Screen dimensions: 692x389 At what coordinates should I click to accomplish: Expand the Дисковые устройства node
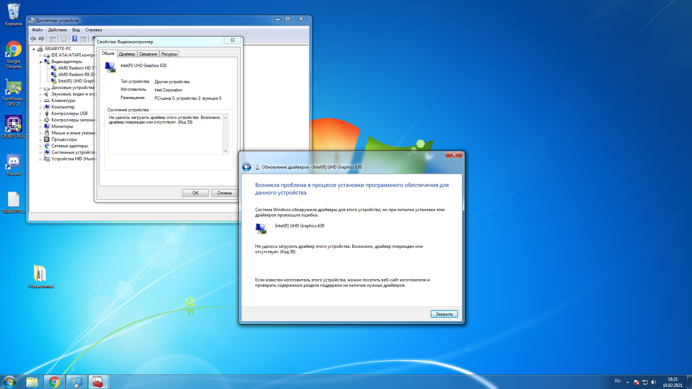click(40, 88)
